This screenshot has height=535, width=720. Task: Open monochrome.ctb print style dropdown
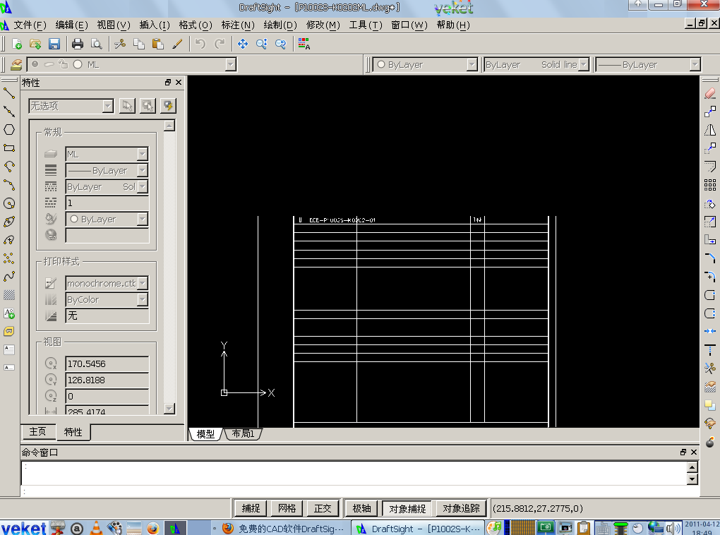[x=143, y=283]
